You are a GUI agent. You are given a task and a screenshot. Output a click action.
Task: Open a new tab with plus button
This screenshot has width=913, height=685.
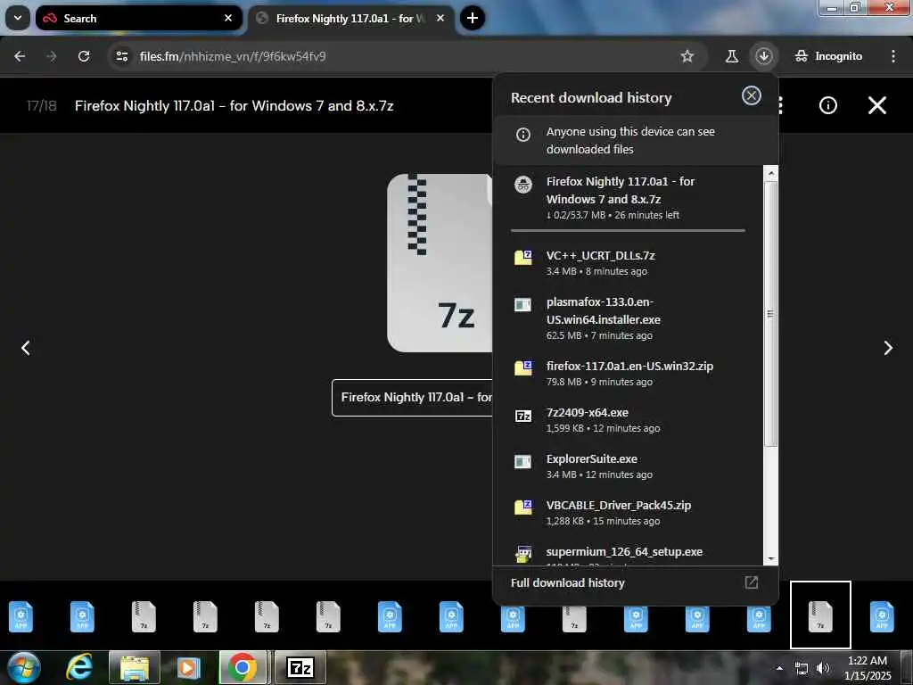tap(473, 18)
